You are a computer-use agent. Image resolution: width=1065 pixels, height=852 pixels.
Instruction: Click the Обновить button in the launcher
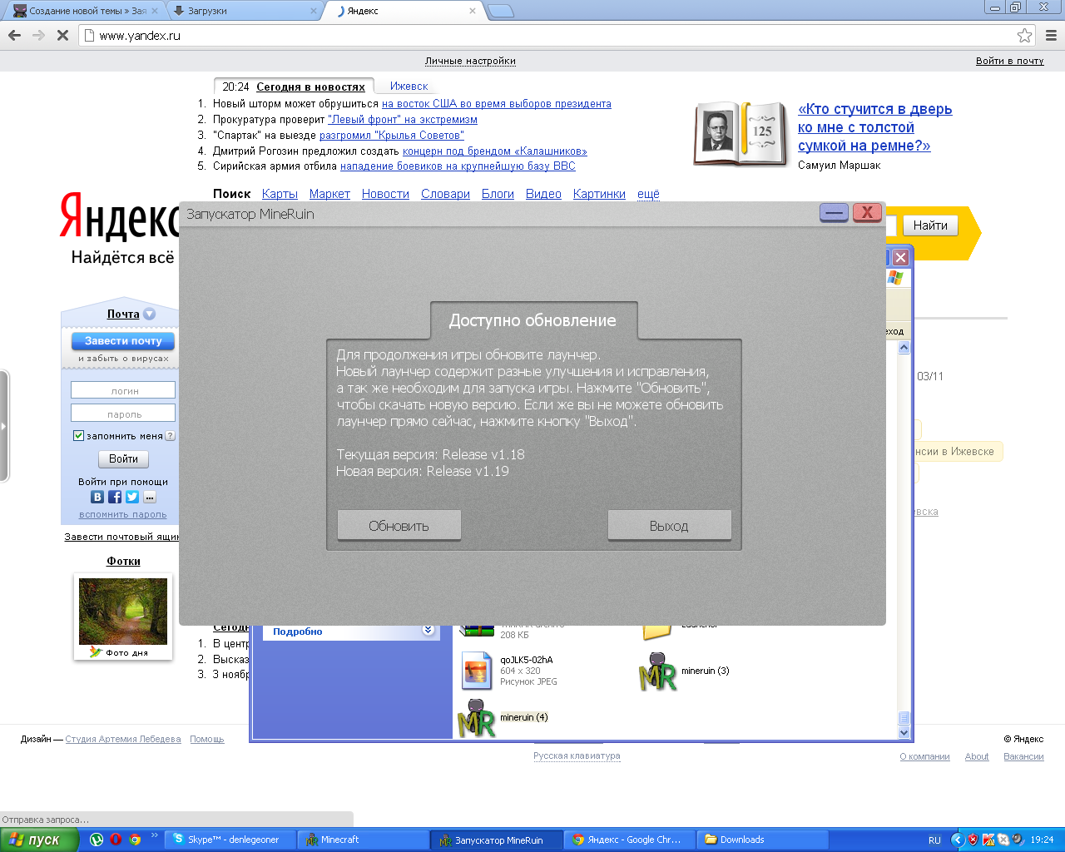[x=399, y=525]
